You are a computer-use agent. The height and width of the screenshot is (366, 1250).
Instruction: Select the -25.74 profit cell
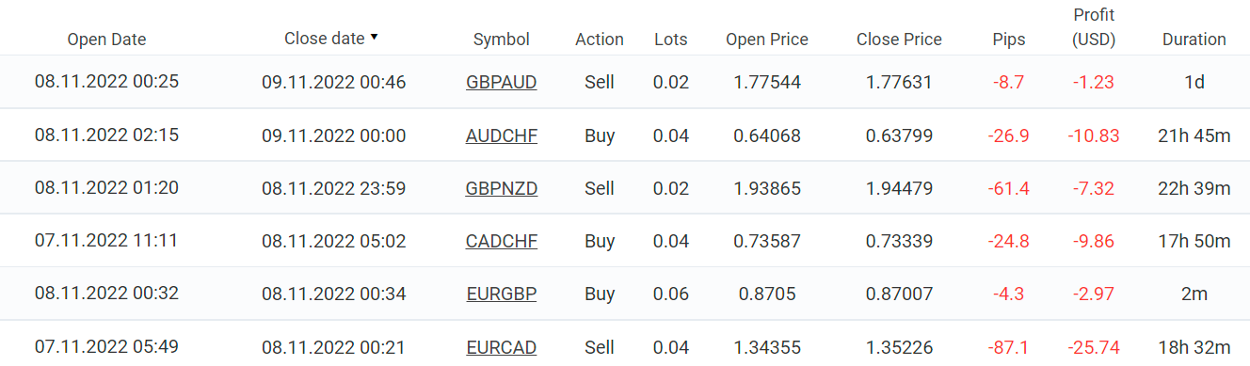point(1094,347)
